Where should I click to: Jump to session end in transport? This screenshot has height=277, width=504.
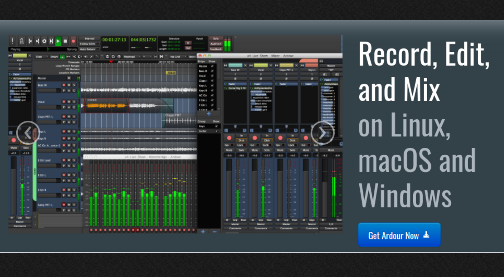click(37, 41)
